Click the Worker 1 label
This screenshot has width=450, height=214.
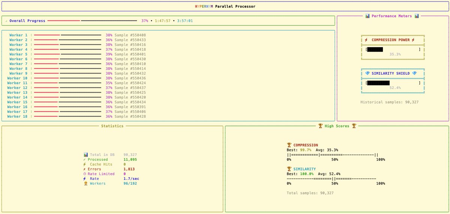coord(18,35)
